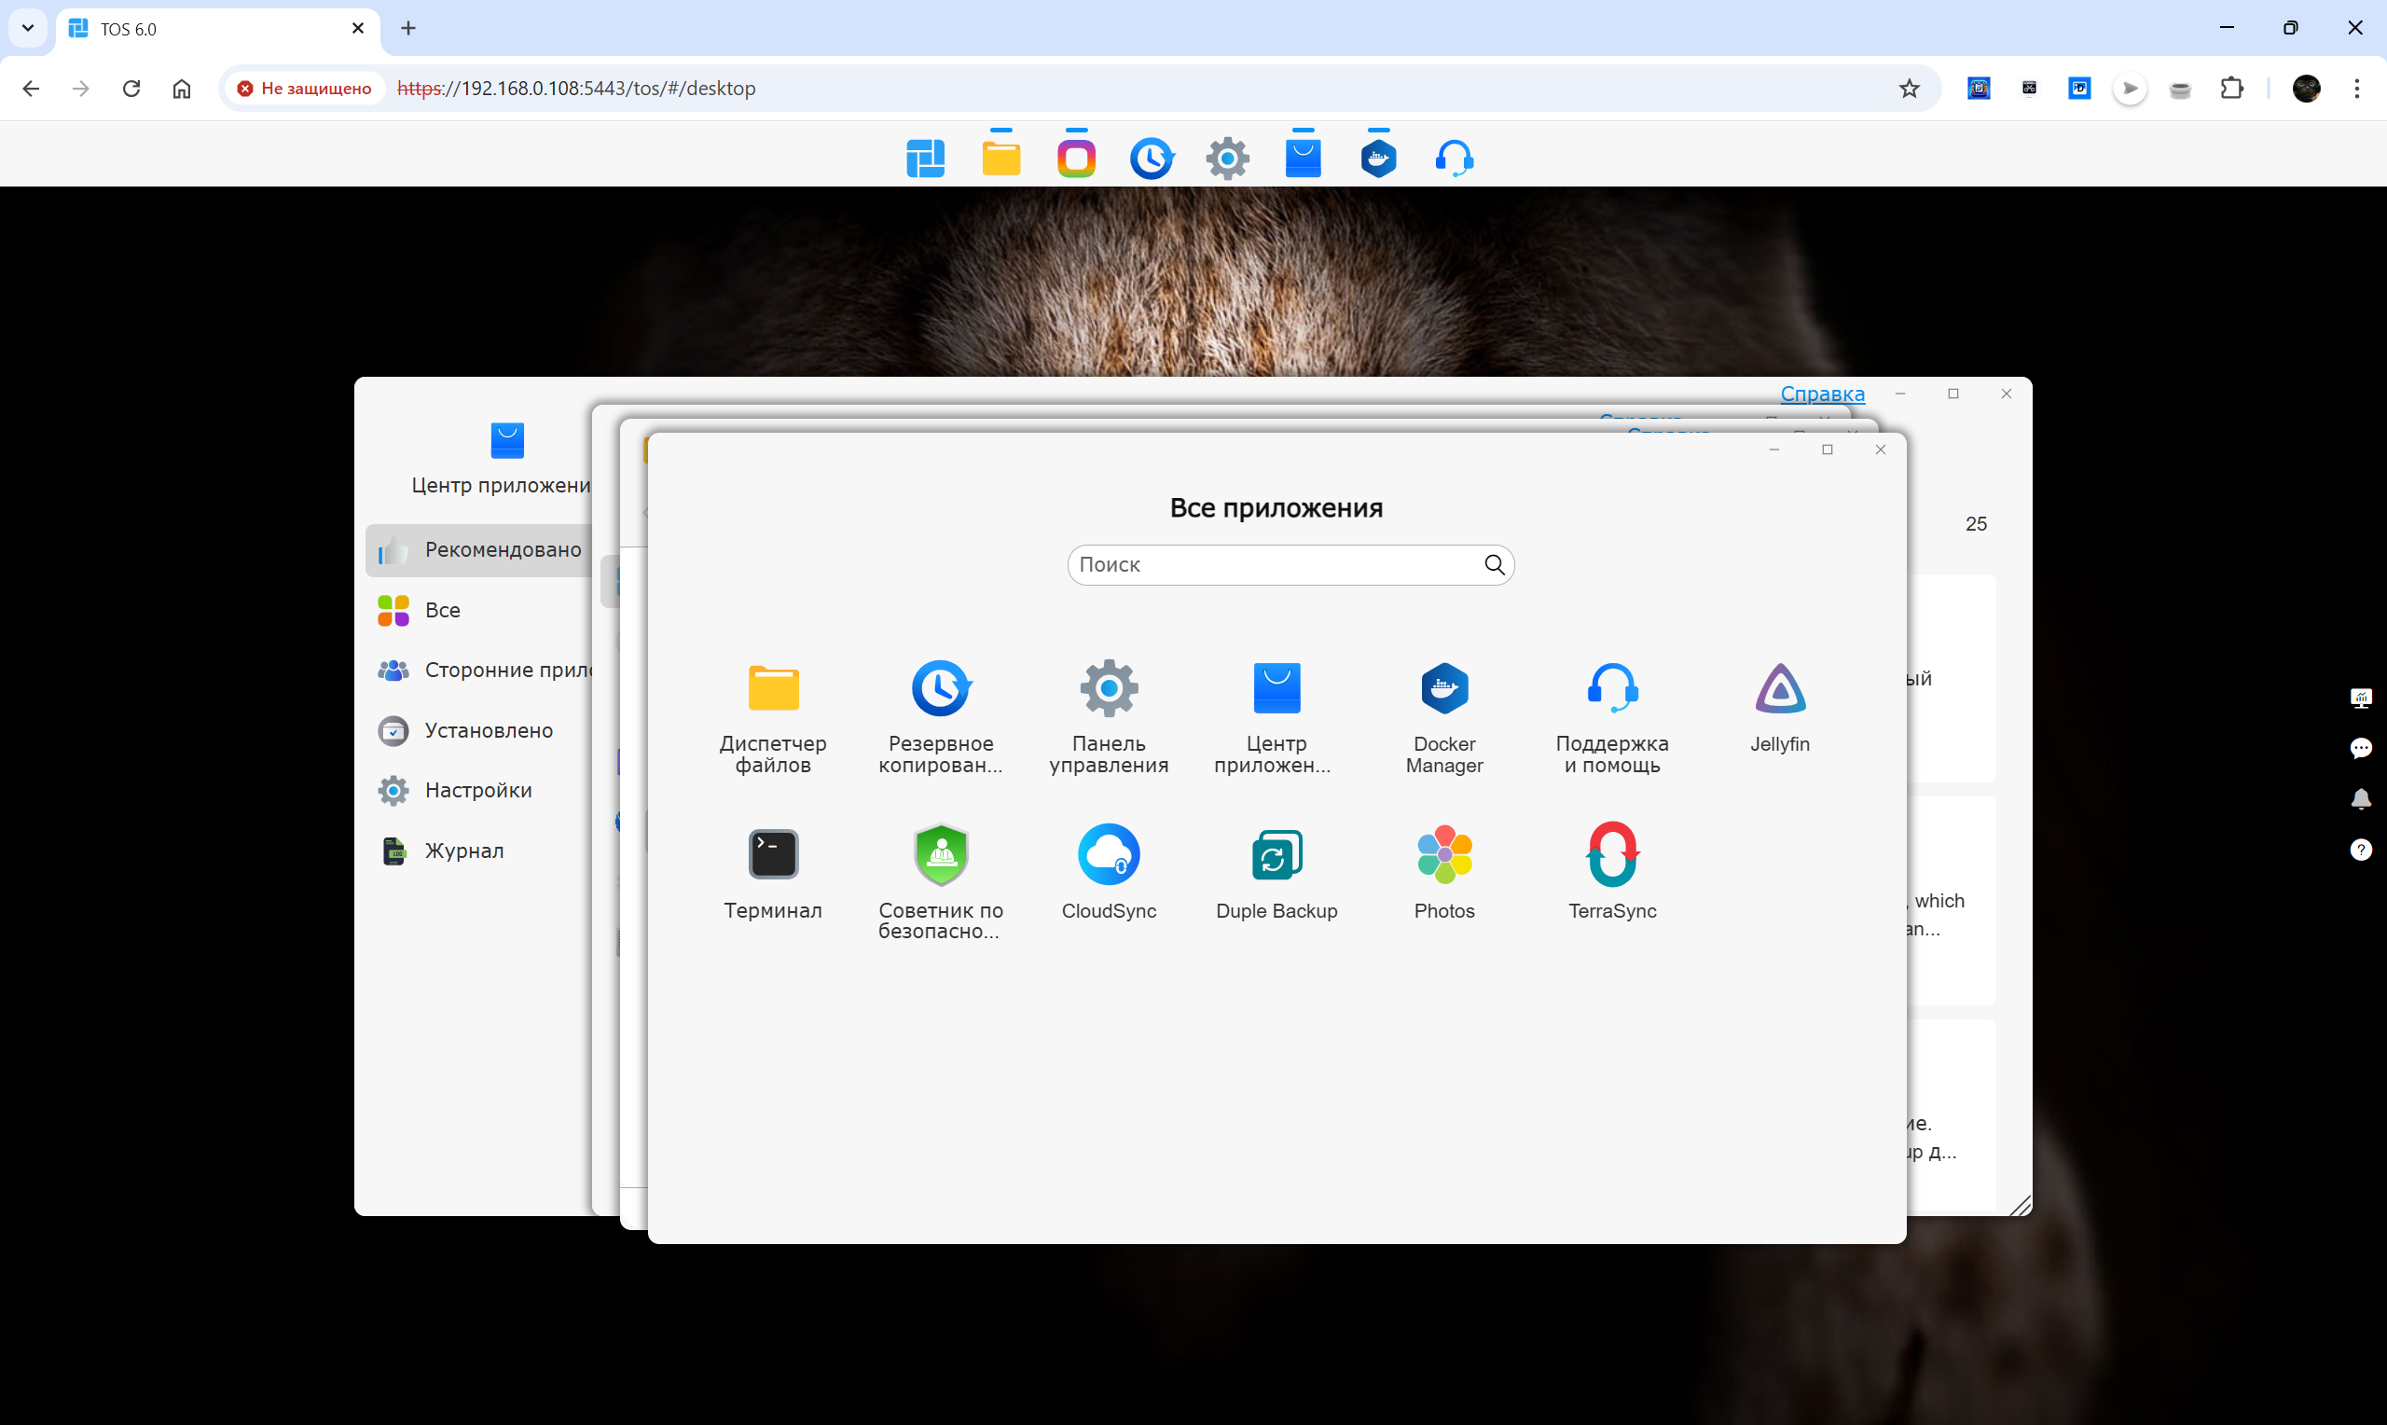Open Установлено section in sidebar
2387x1425 pixels.
tap(488, 731)
